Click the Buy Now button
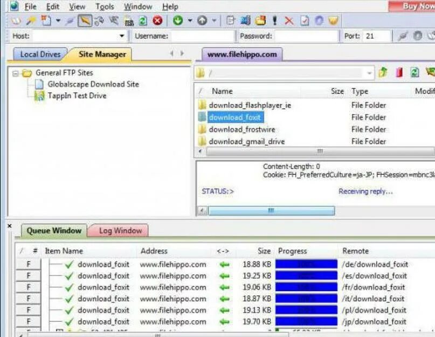This screenshot has width=435, height=337. 412,6
